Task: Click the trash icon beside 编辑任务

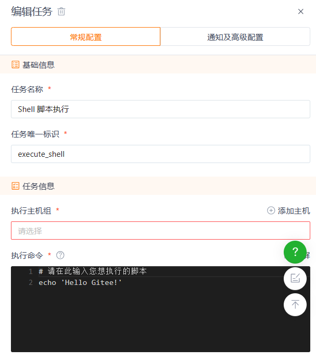Action: tap(61, 11)
